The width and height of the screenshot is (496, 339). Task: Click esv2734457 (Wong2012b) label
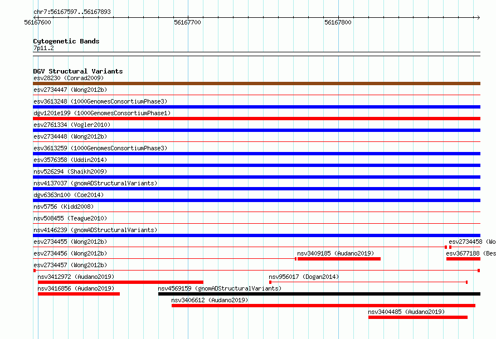70,265
